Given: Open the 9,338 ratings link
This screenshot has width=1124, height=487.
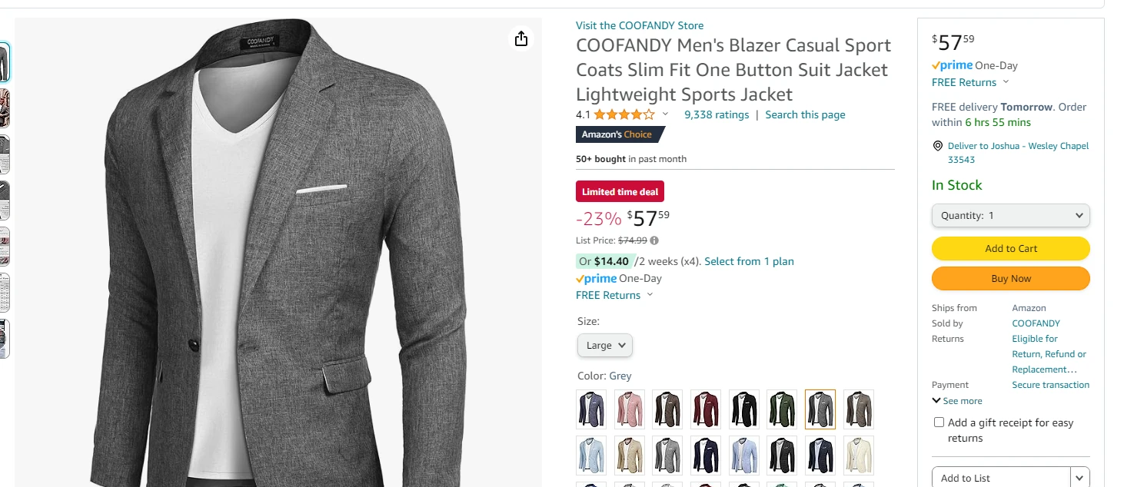Looking at the screenshot, I should [716, 114].
